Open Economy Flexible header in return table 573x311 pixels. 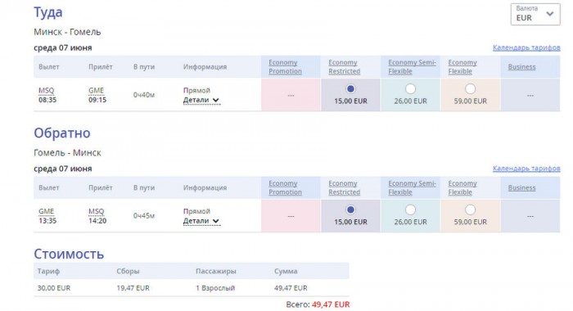pyautogui.click(x=462, y=188)
